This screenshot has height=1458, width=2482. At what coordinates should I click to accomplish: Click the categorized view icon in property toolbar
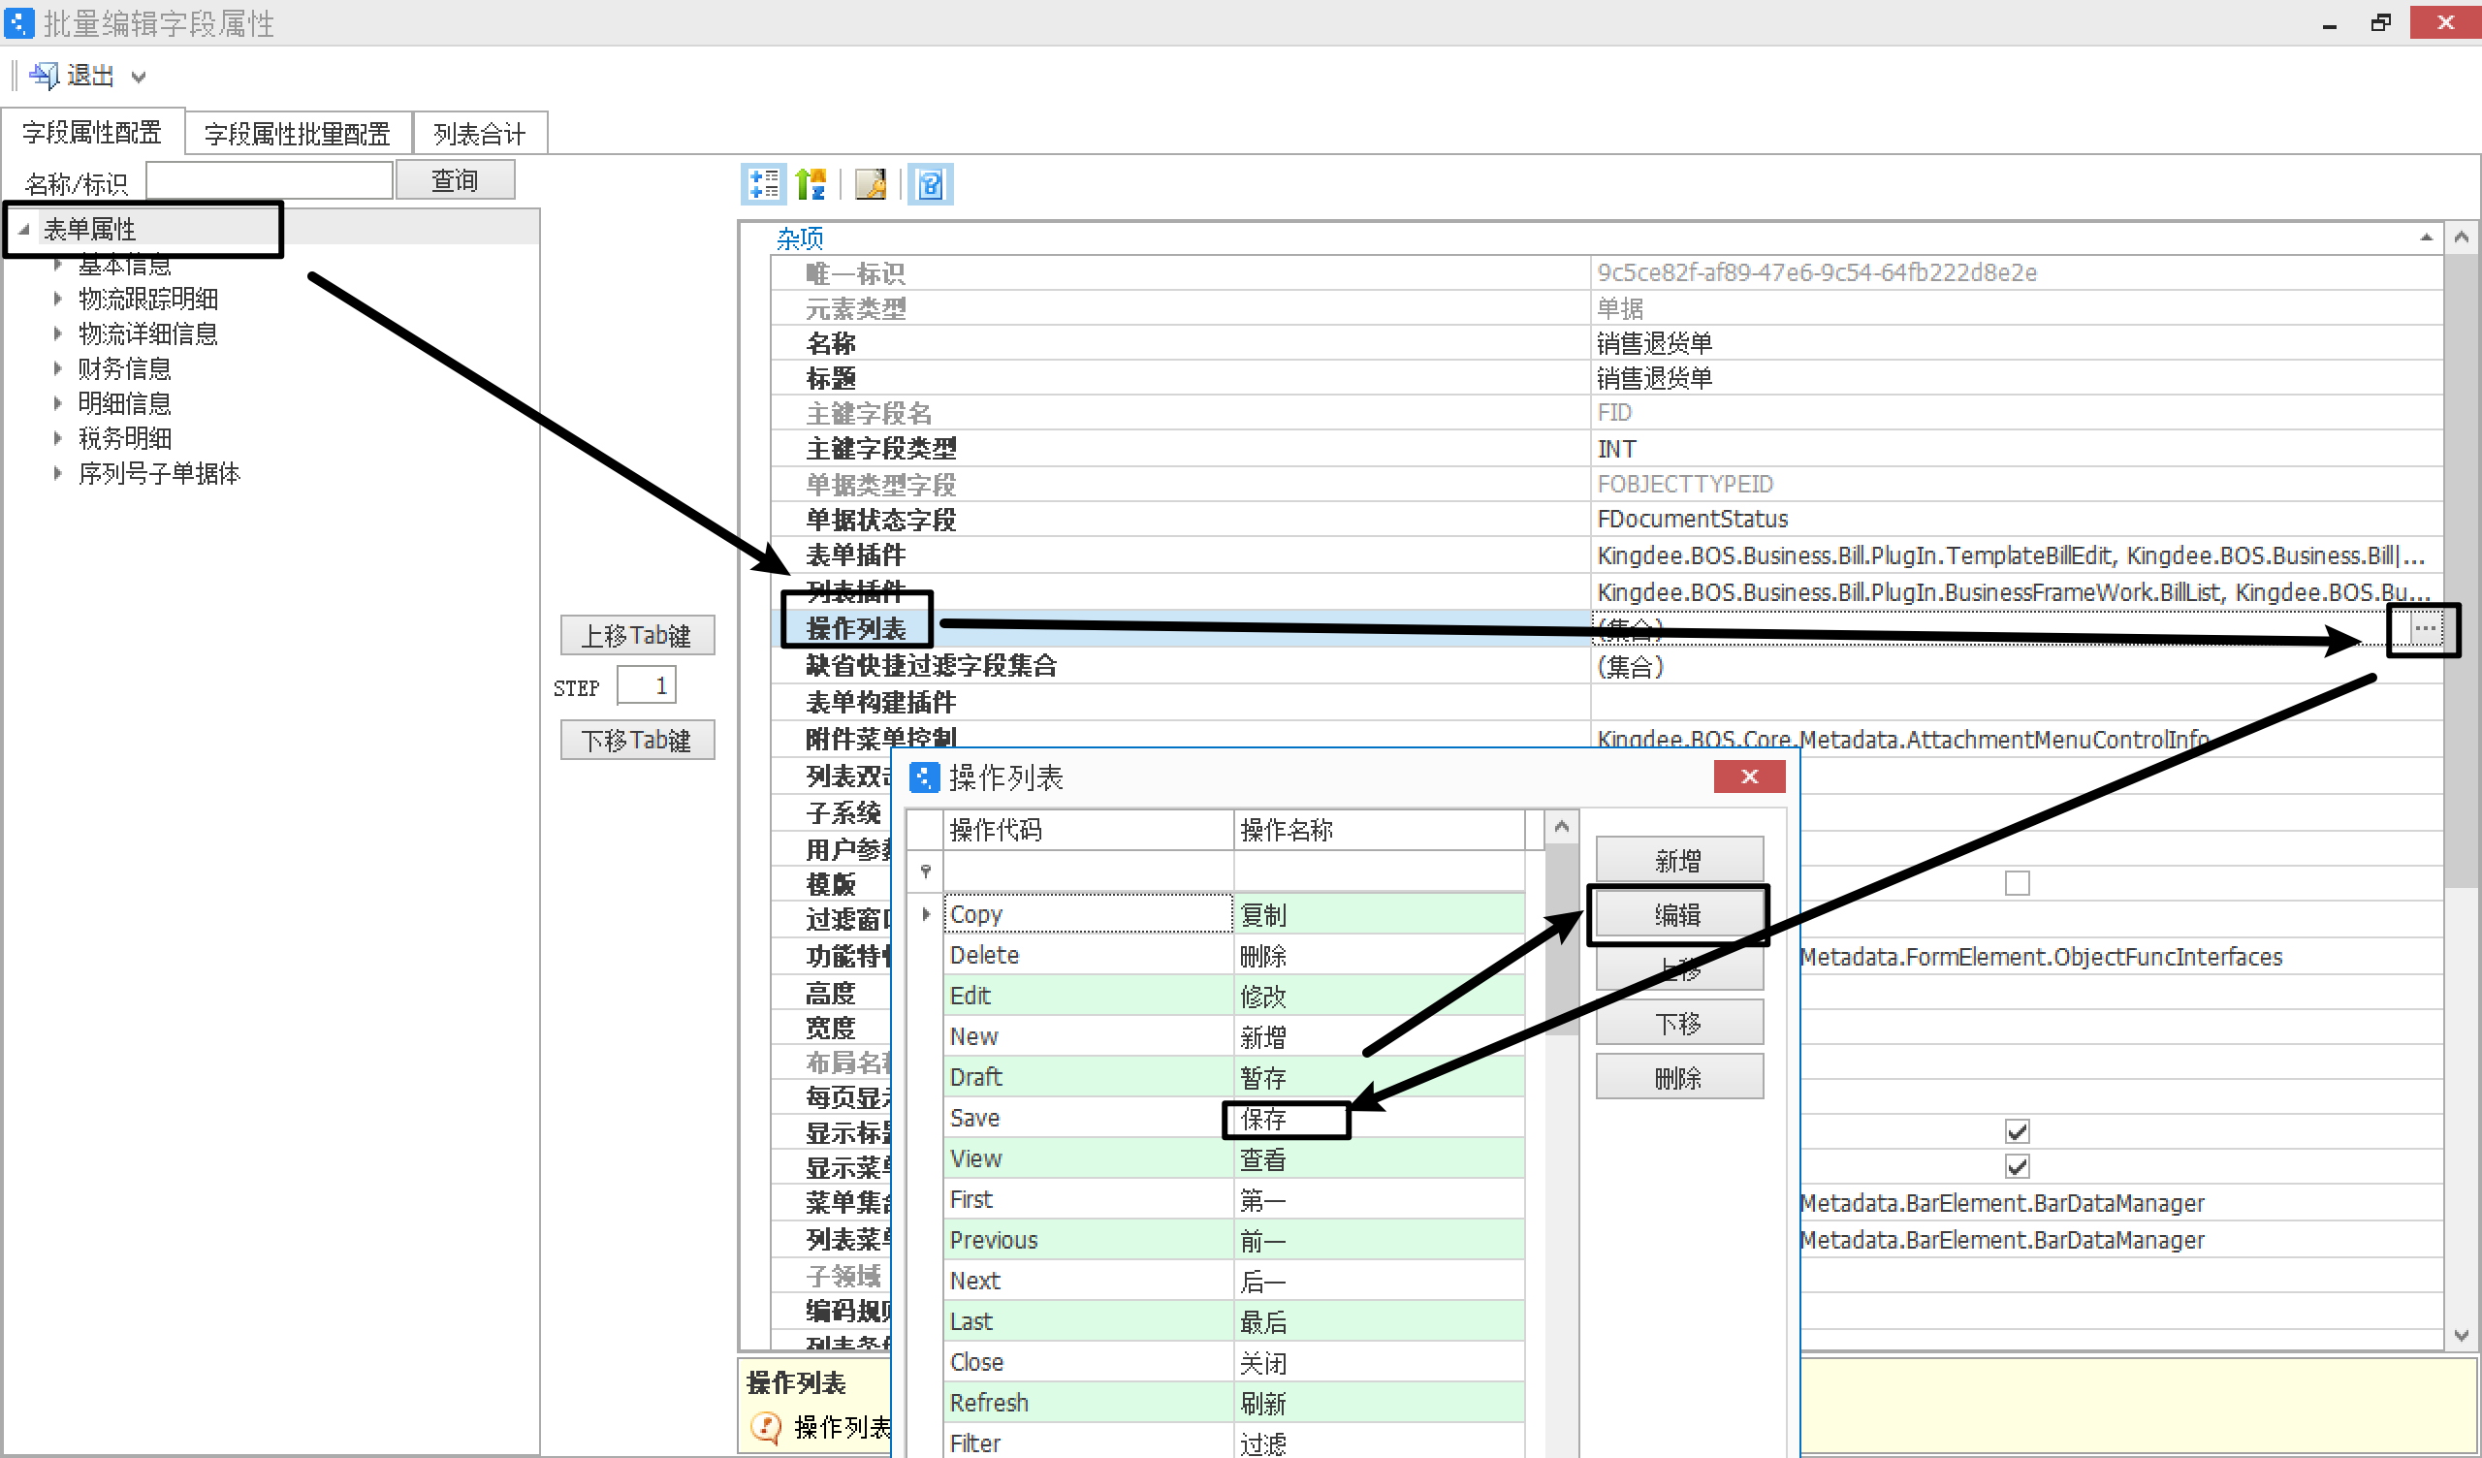click(x=763, y=184)
